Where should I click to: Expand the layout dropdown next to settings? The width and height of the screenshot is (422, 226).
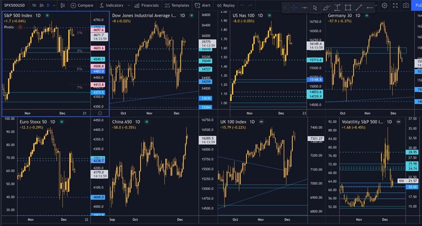pos(377,5)
